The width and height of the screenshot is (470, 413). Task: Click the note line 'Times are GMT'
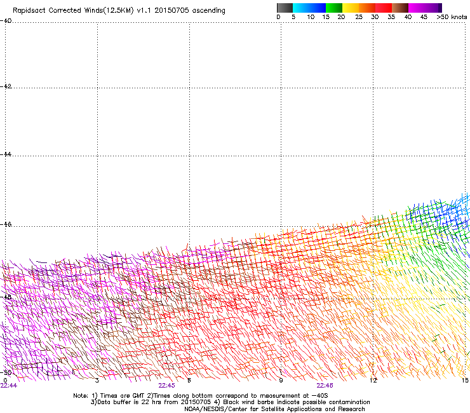[123, 396]
